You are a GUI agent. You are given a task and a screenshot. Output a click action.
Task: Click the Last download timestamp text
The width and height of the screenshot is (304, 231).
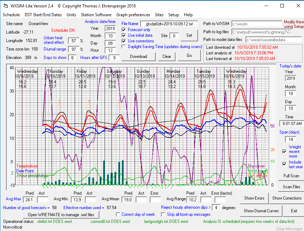(258, 47)
